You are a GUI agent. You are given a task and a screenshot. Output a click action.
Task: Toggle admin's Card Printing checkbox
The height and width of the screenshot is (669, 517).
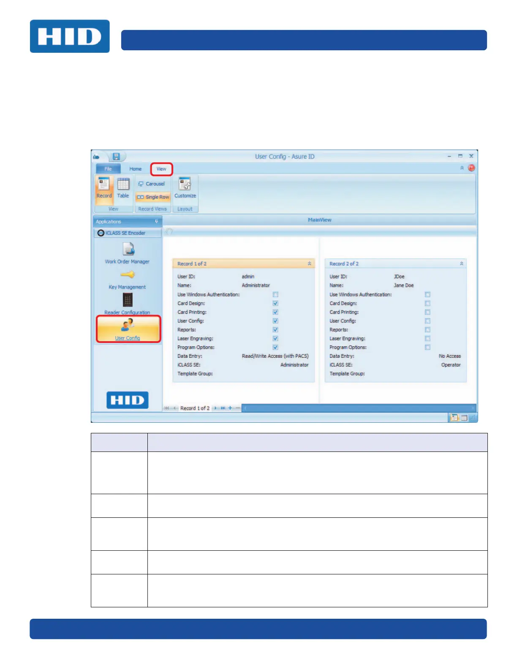(x=275, y=313)
